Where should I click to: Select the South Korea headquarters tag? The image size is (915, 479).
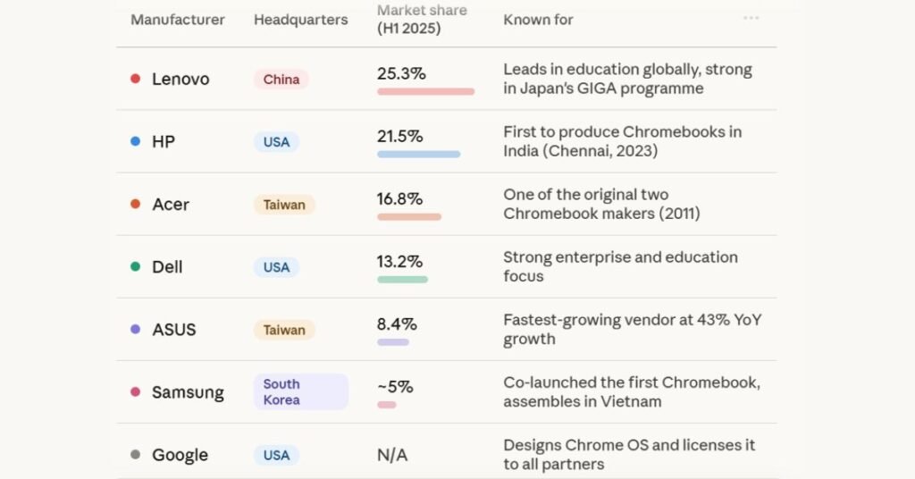[299, 391]
